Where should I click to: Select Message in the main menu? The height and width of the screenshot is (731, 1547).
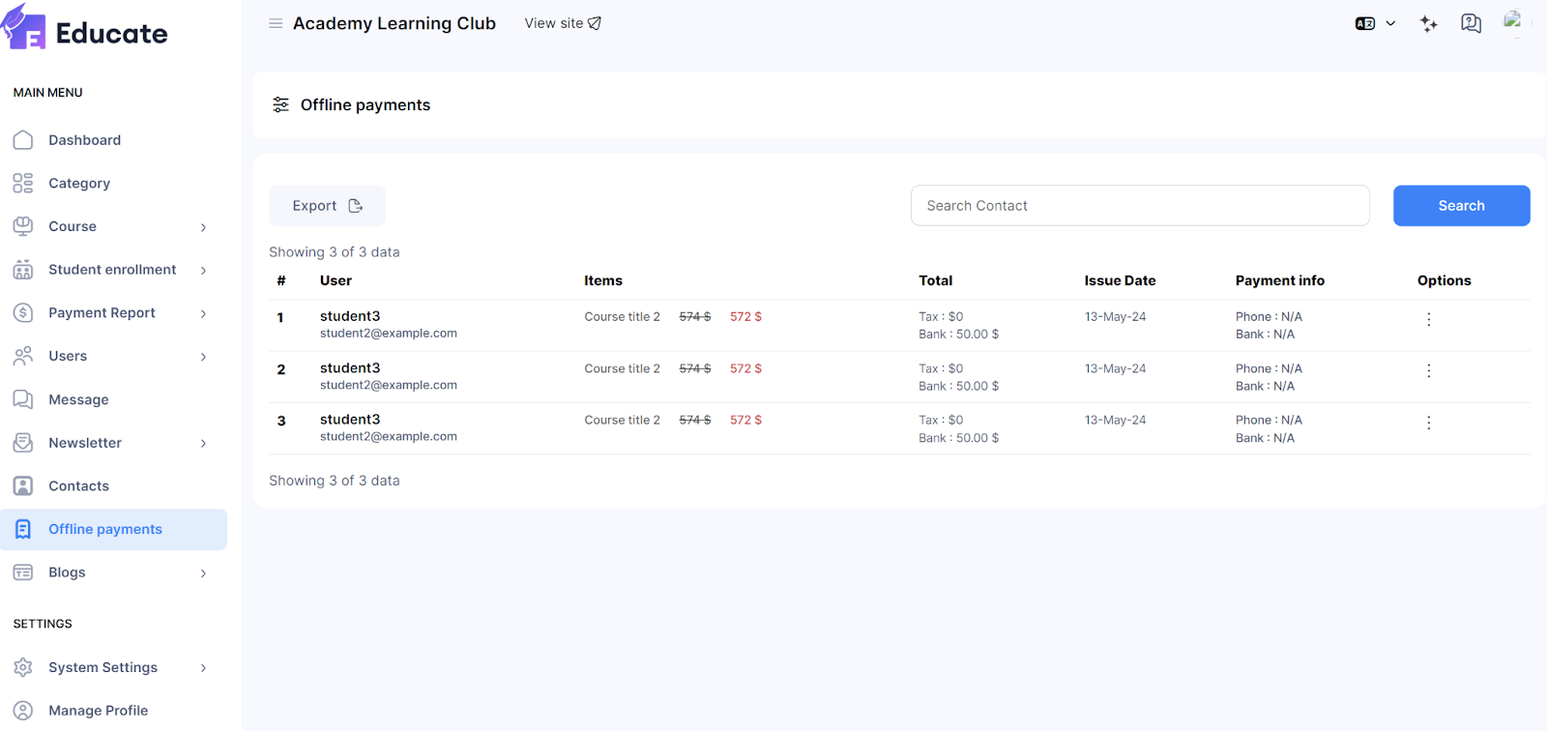pos(78,399)
